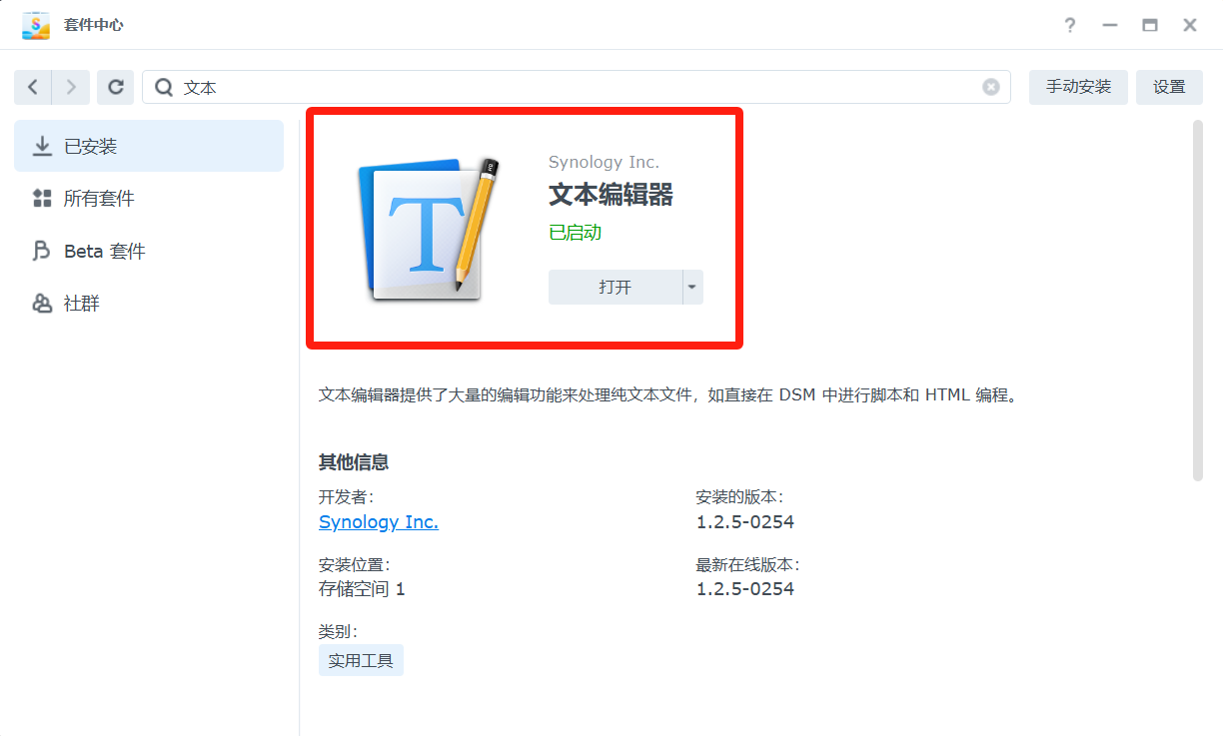Refresh the package list
This screenshot has width=1223, height=736.
tap(116, 87)
